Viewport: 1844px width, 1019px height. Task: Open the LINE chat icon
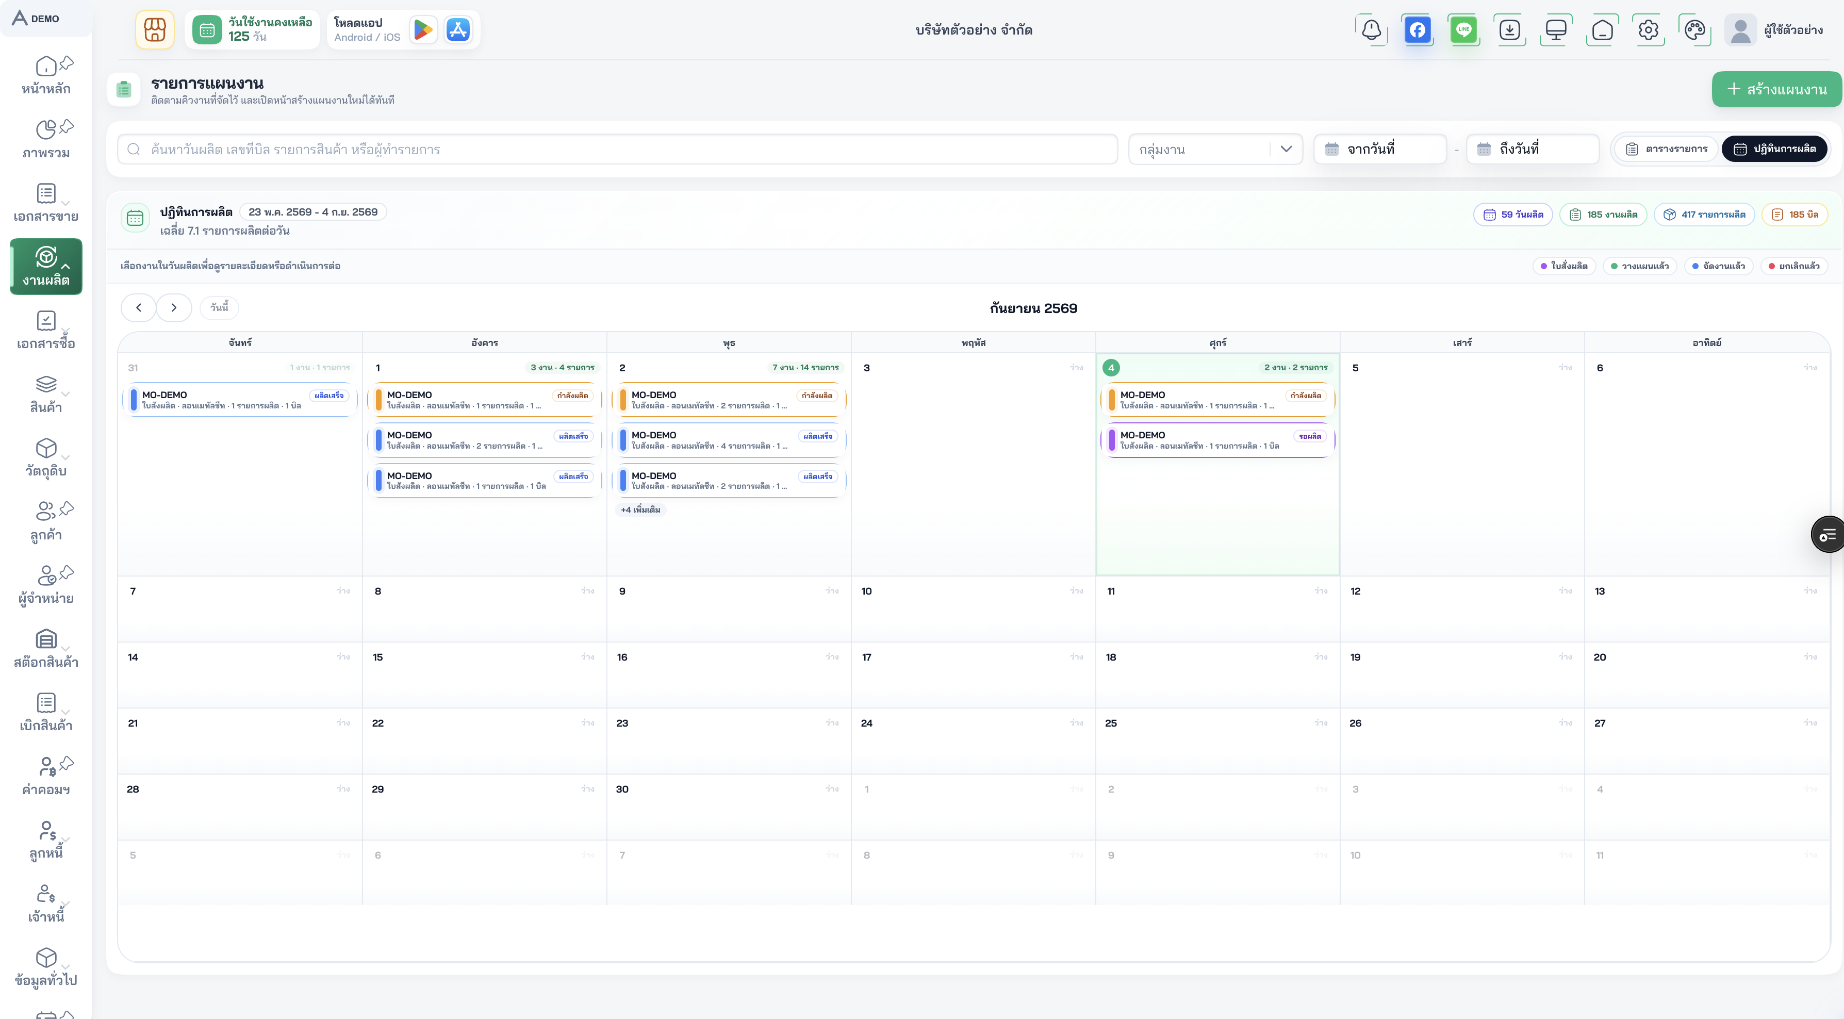1463,30
